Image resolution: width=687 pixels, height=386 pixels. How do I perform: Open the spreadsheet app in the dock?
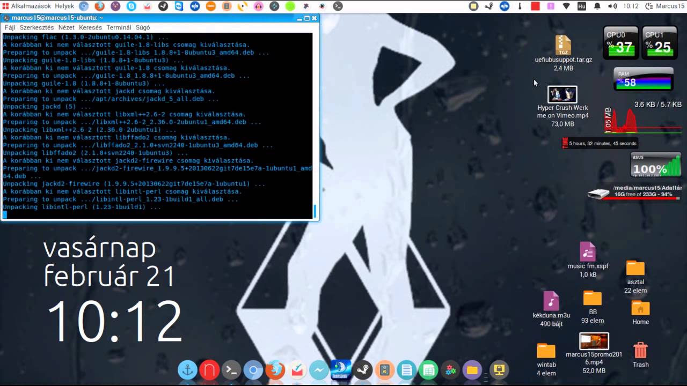coord(428,370)
